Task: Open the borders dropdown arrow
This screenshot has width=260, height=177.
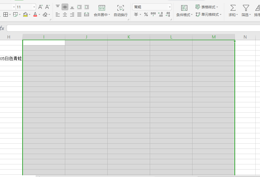Action: (10, 15)
